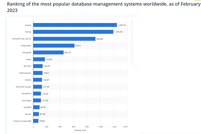
Task: Click the value 616.5
Action: tap(78, 46)
